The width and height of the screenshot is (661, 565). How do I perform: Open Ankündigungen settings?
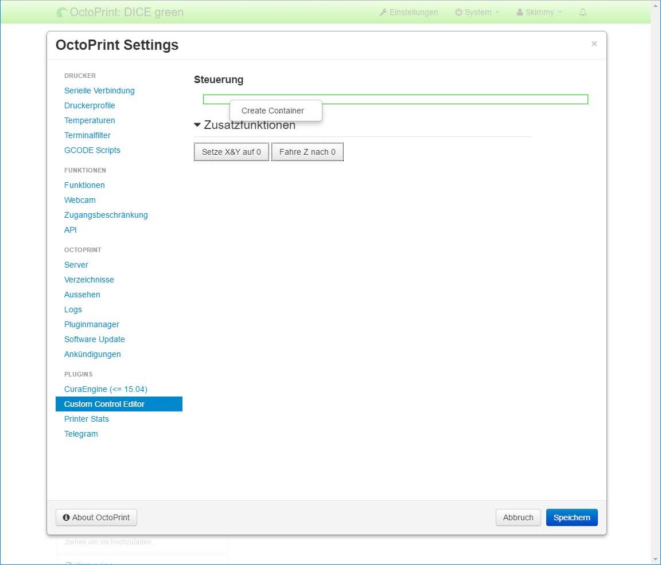[x=92, y=355]
